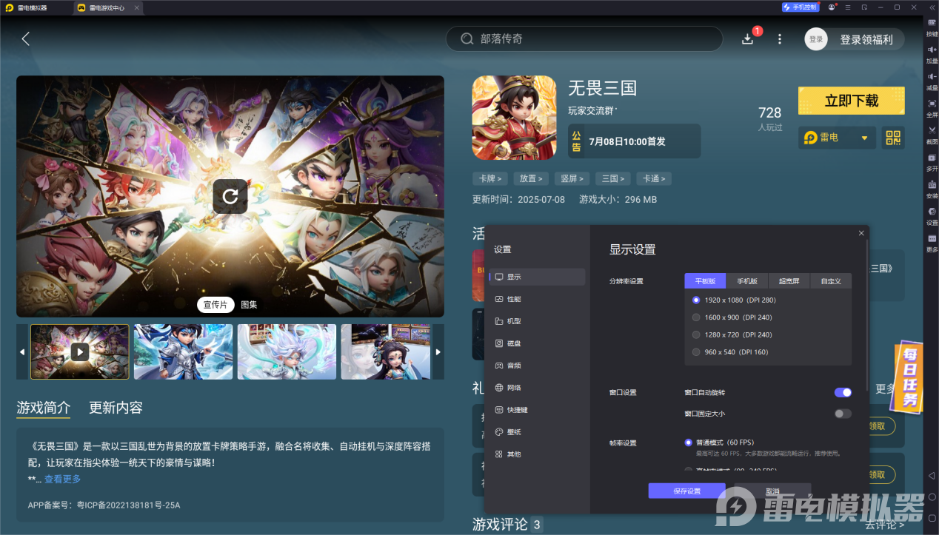Click the right arrow to reveal more screenshots
The height and width of the screenshot is (535, 939).
437,351
